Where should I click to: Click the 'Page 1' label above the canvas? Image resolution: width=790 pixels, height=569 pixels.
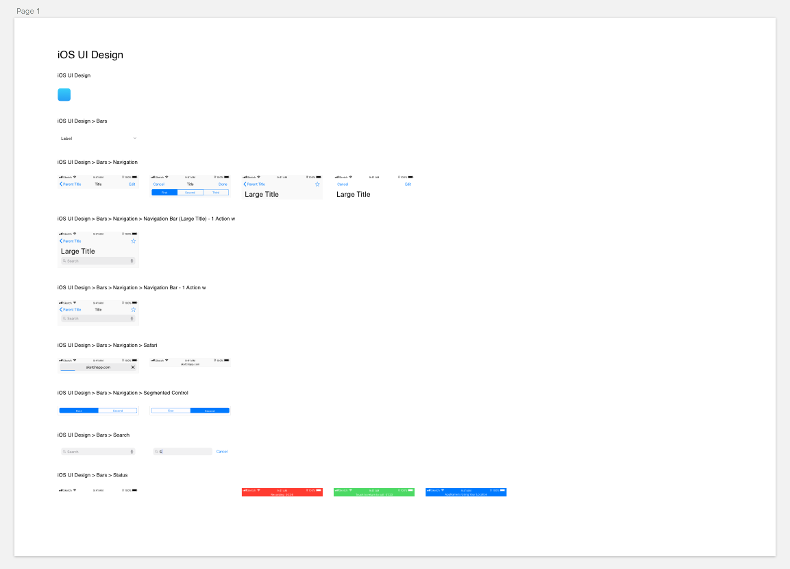pos(28,11)
